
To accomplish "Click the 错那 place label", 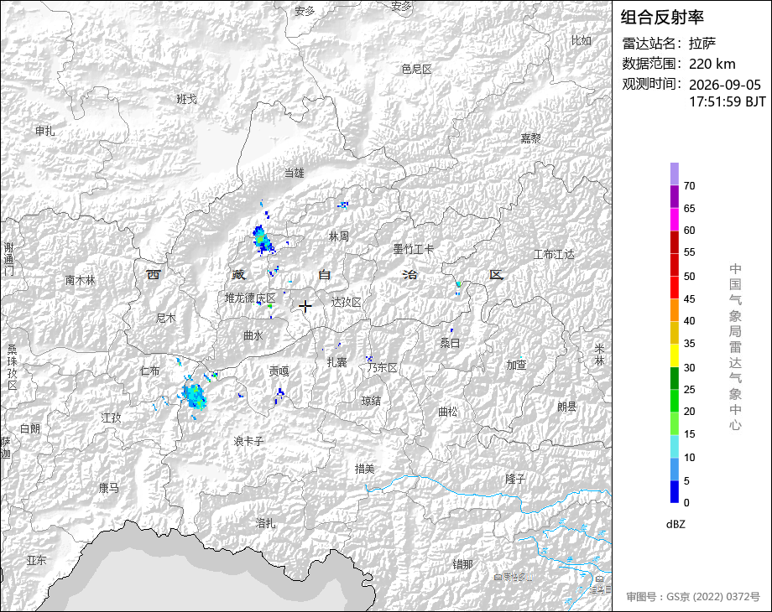I will (463, 564).
